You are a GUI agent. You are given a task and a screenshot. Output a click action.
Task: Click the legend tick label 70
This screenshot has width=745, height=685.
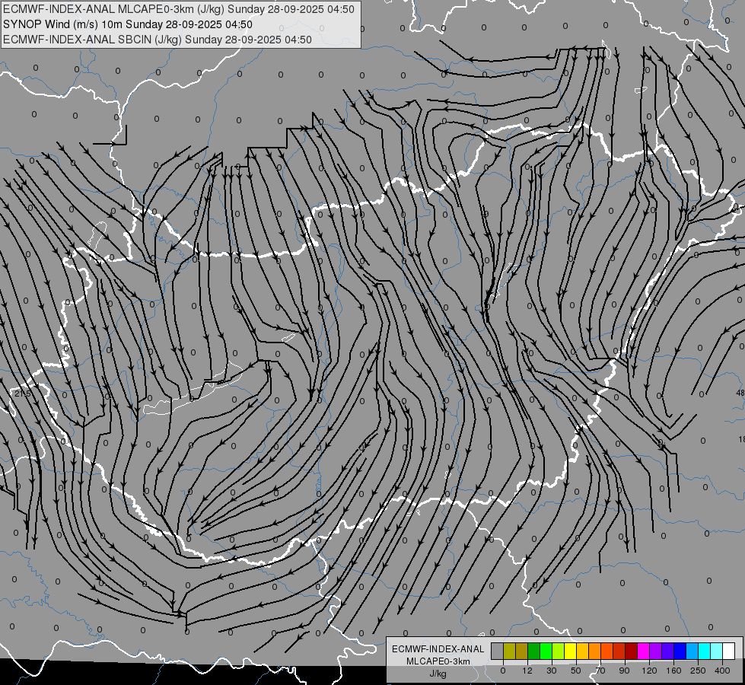click(x=600, y=671)
